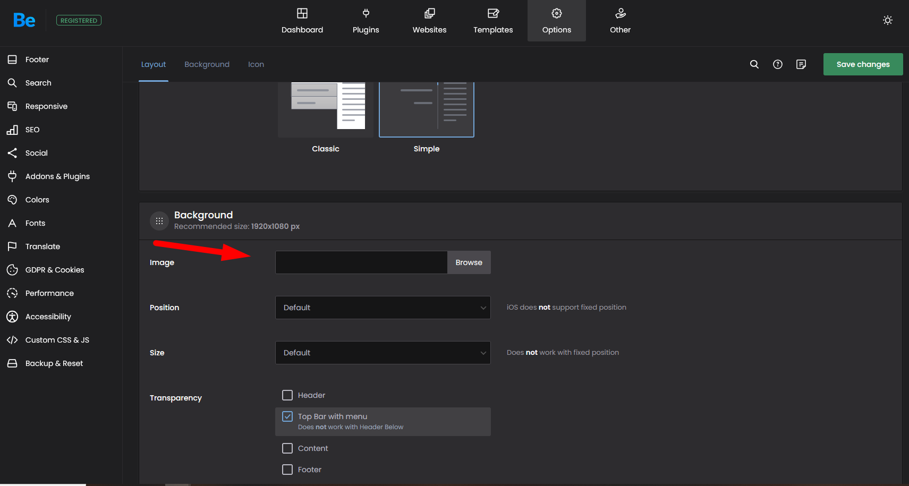Screen dimensions: 909x486
Task: Open the Translate sidebar link
Action: pyautogui.click(x=43, y=246)
